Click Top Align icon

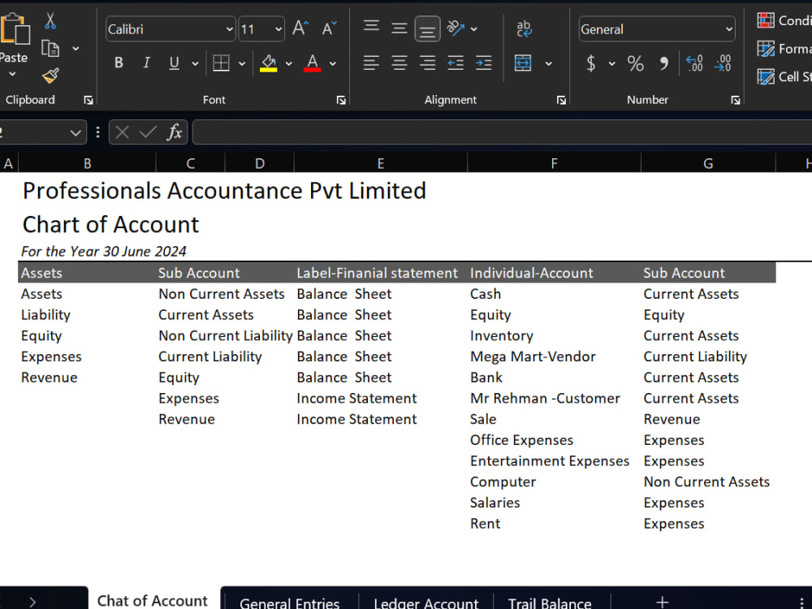[371, 27]
